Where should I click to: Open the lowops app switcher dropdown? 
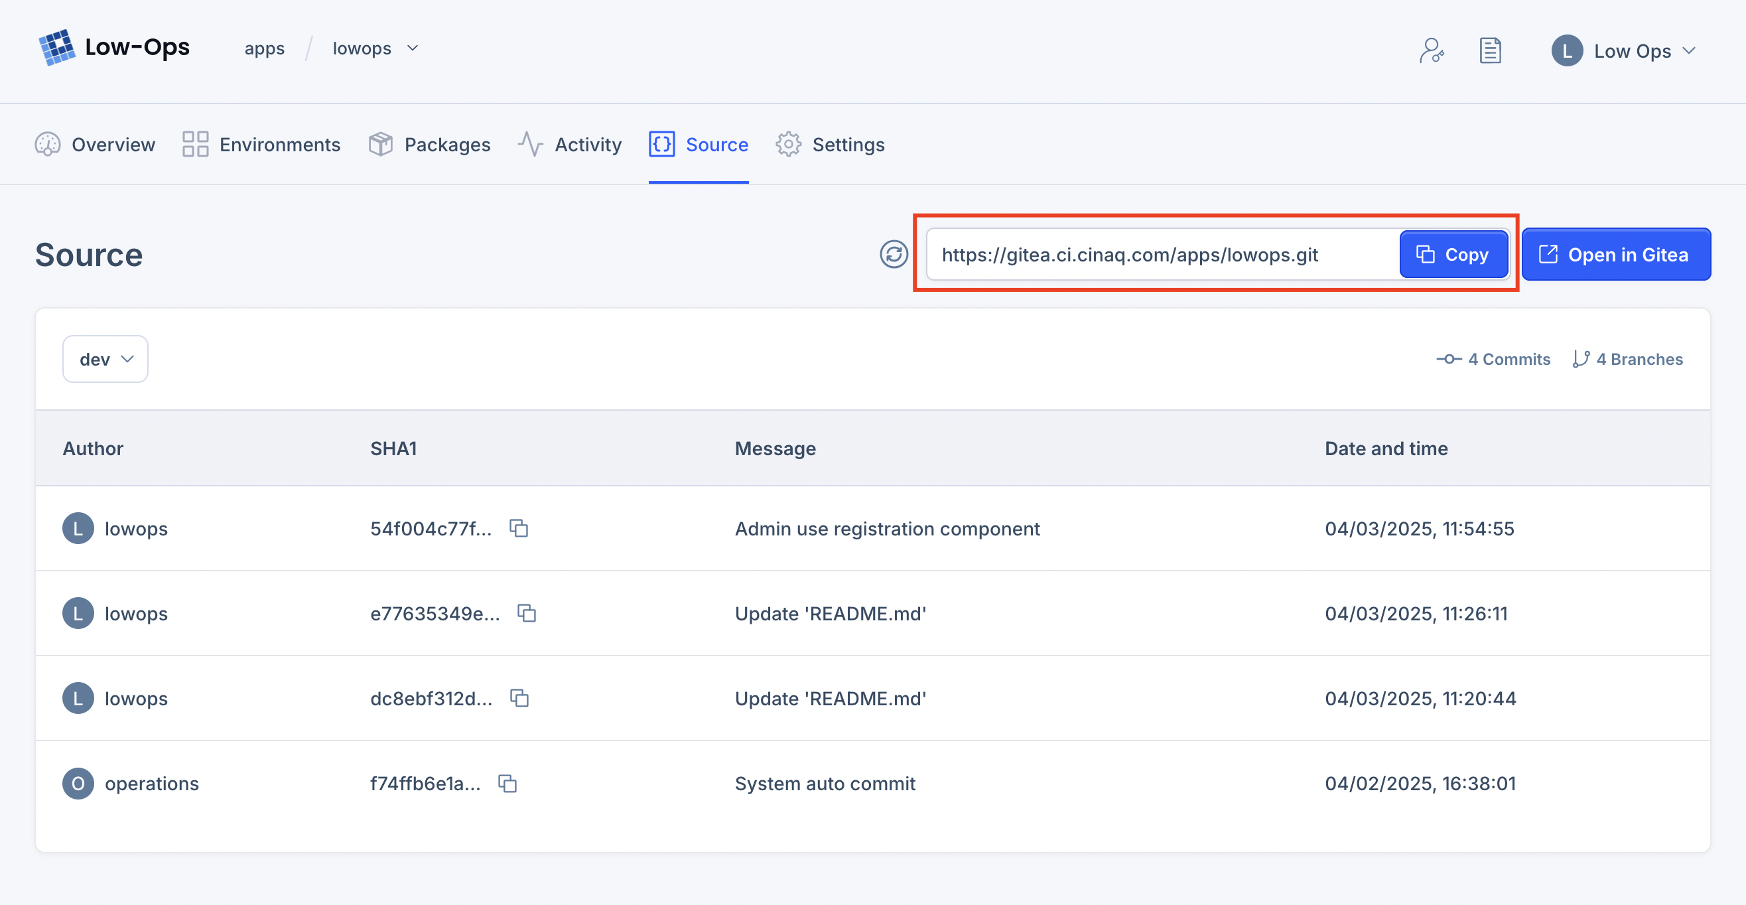click(x=375, y=49)
